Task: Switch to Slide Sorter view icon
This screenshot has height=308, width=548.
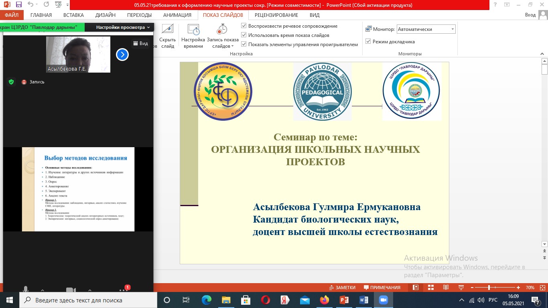Action: [x=430, y=288]
